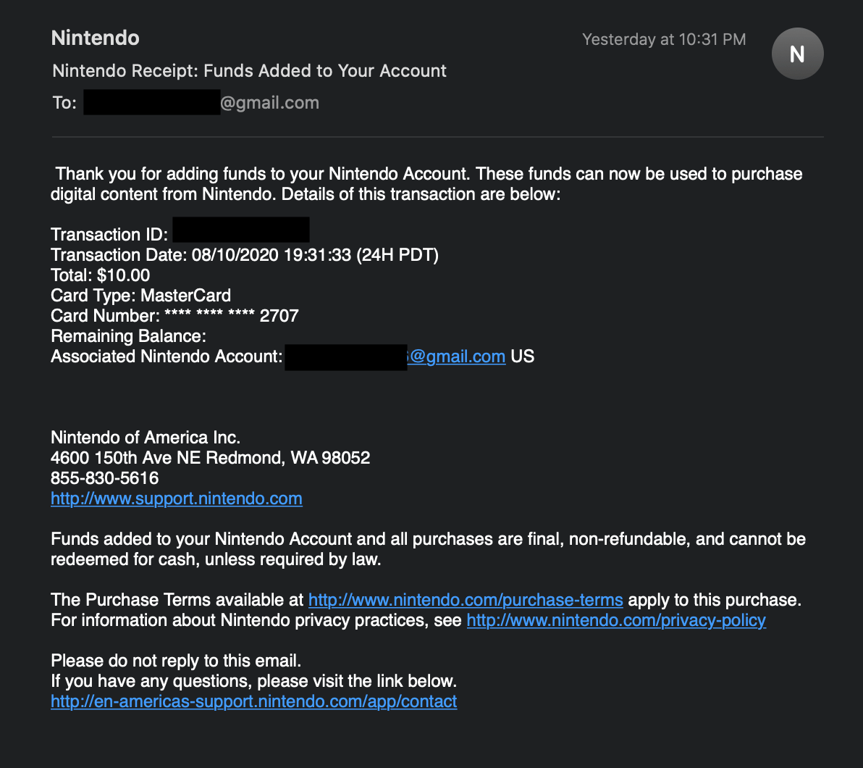Click the Nintendo of America Inc. text

(145, 438)
